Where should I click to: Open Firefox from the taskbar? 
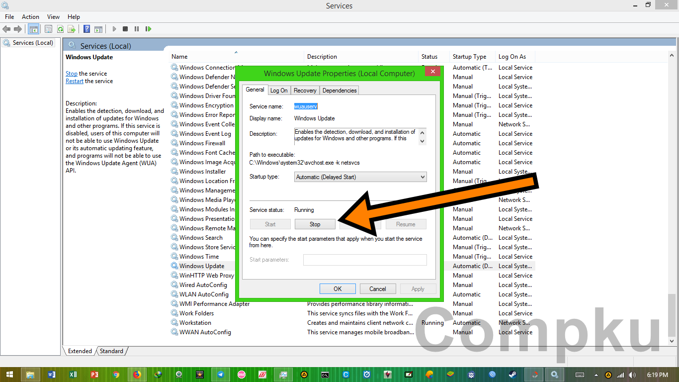[x=137, y=375]
